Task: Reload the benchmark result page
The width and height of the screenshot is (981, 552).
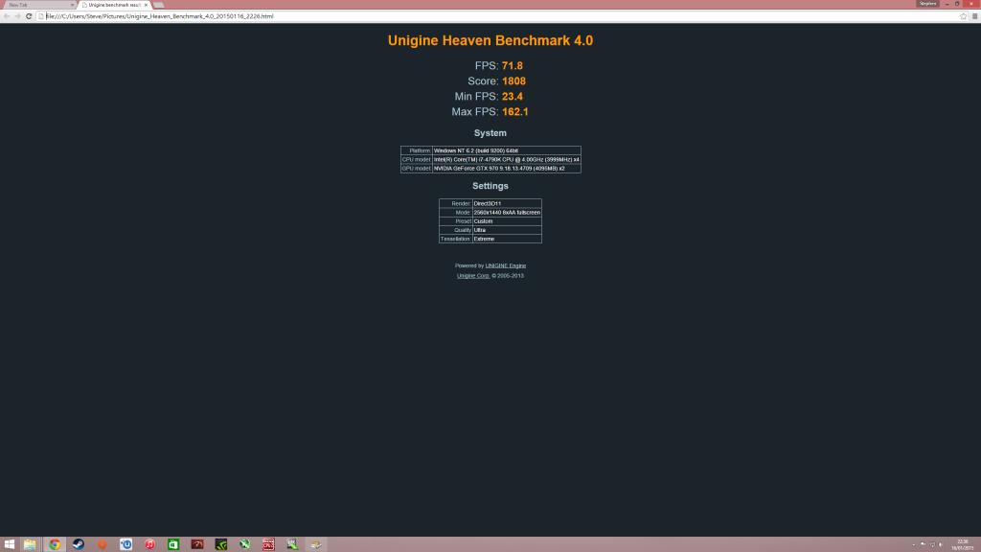Action: 28,16
